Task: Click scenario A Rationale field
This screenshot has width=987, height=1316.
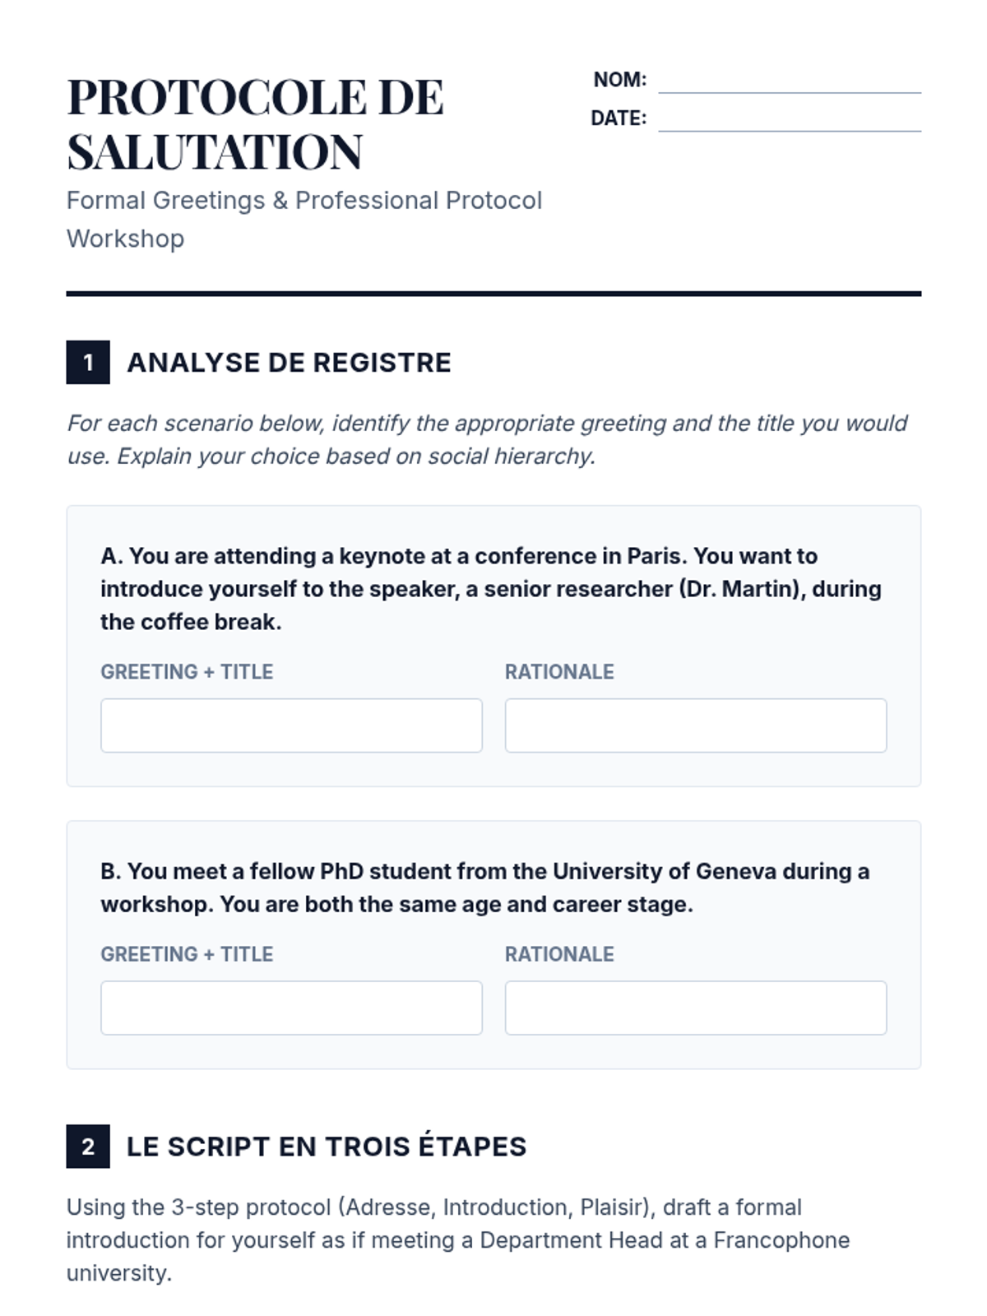Action: (695, 725)
